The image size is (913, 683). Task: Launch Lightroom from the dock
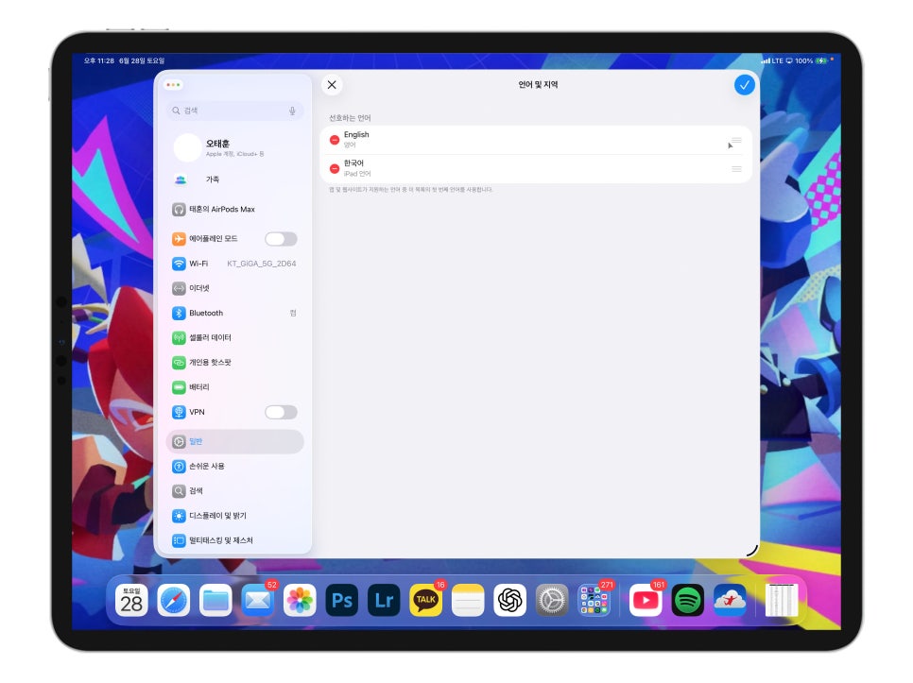384,601
